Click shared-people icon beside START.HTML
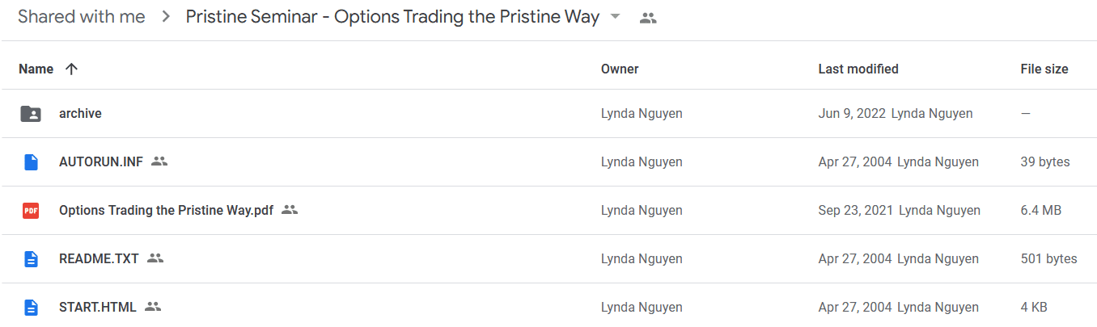 tap(153, 307)
